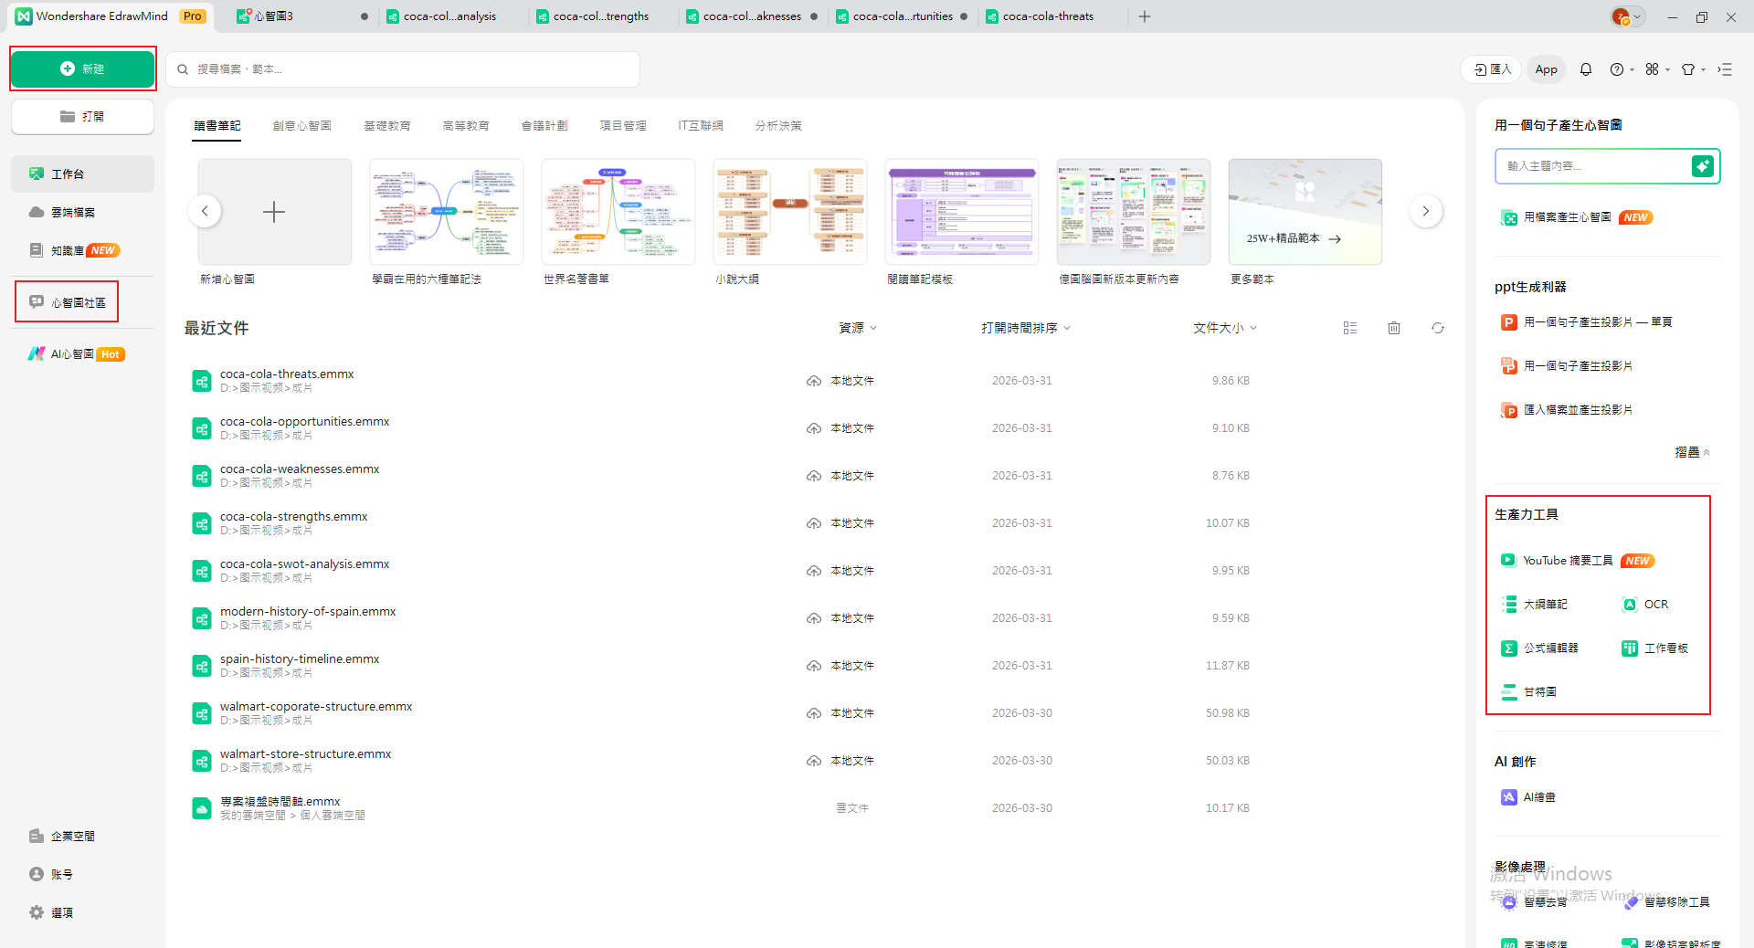The width and height of the screenshot is (1754, 948).
Task: Open the 文件大小 size dropdown
Action: point(1225,328)
